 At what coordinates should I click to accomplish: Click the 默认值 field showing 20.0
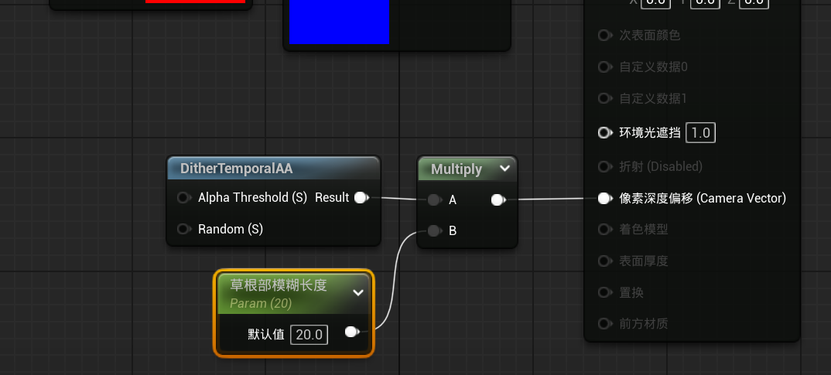click(x=309, y=335)
